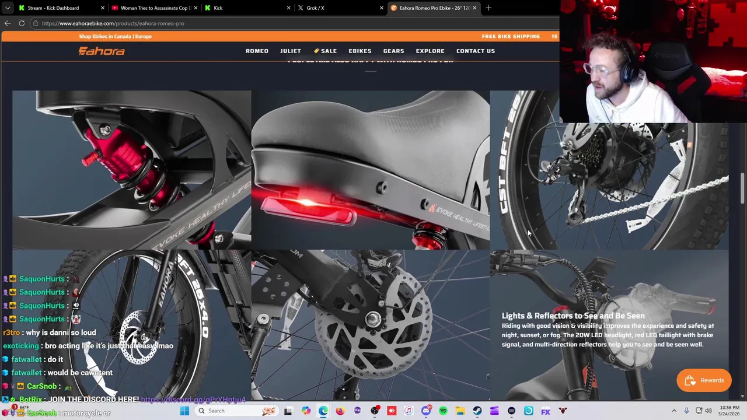Open network settings tray icon

[x=699, y=411]
